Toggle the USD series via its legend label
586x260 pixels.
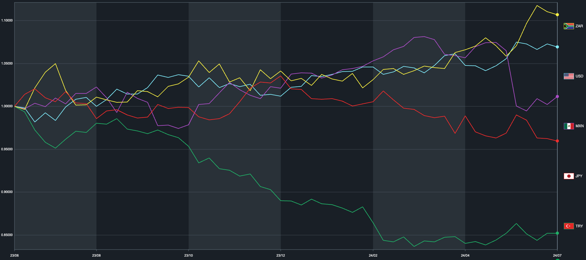click(579, 76)
